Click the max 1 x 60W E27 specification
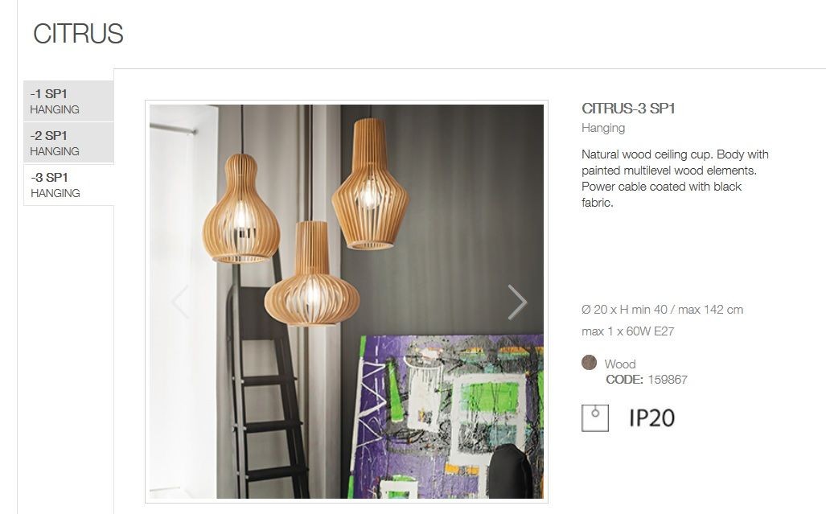Viewport: 826px width, 514px height. click(628, 331)
